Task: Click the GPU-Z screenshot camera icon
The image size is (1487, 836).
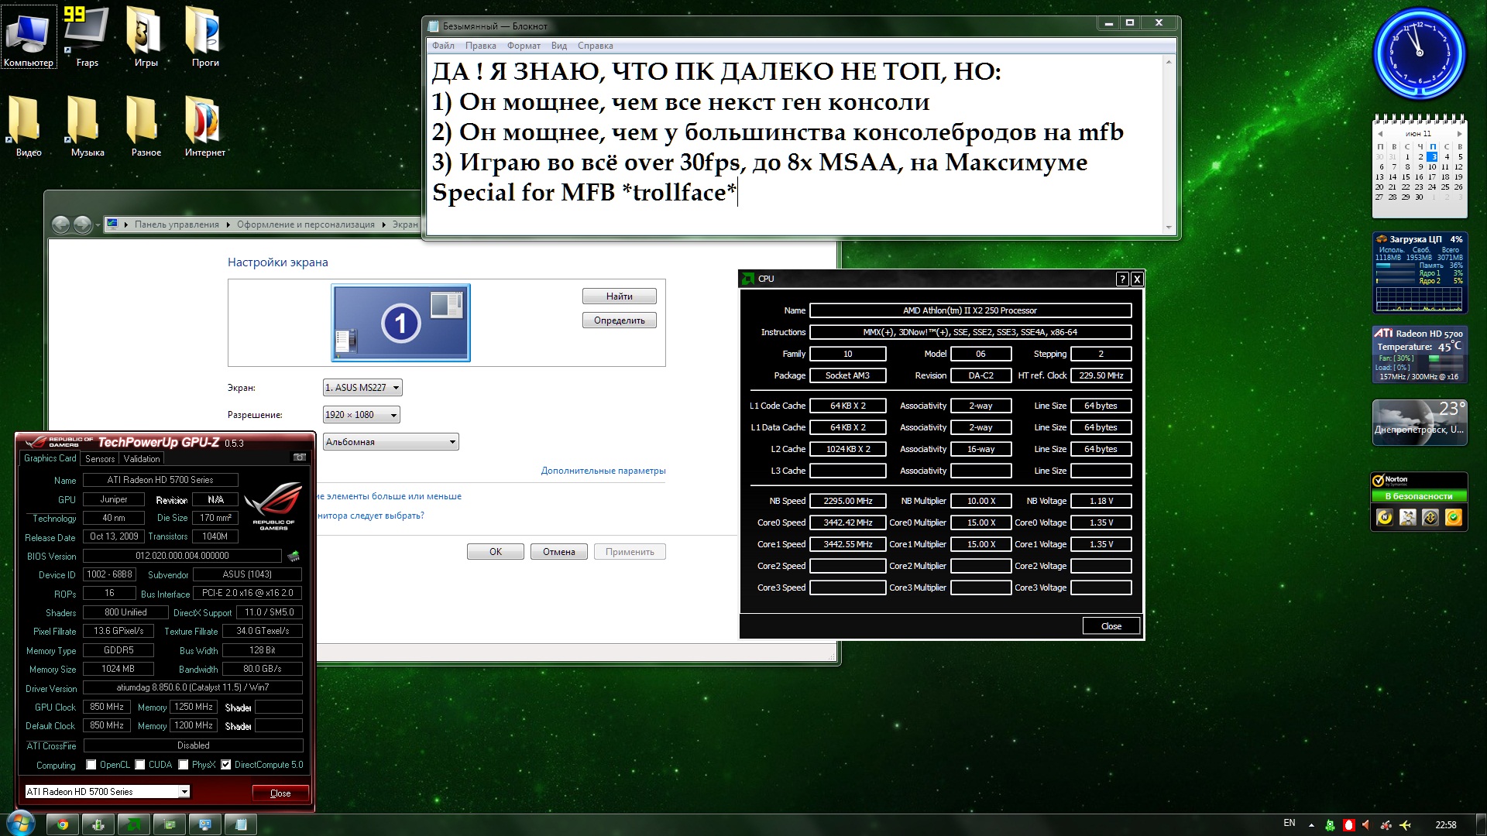Action: point(300,457)
